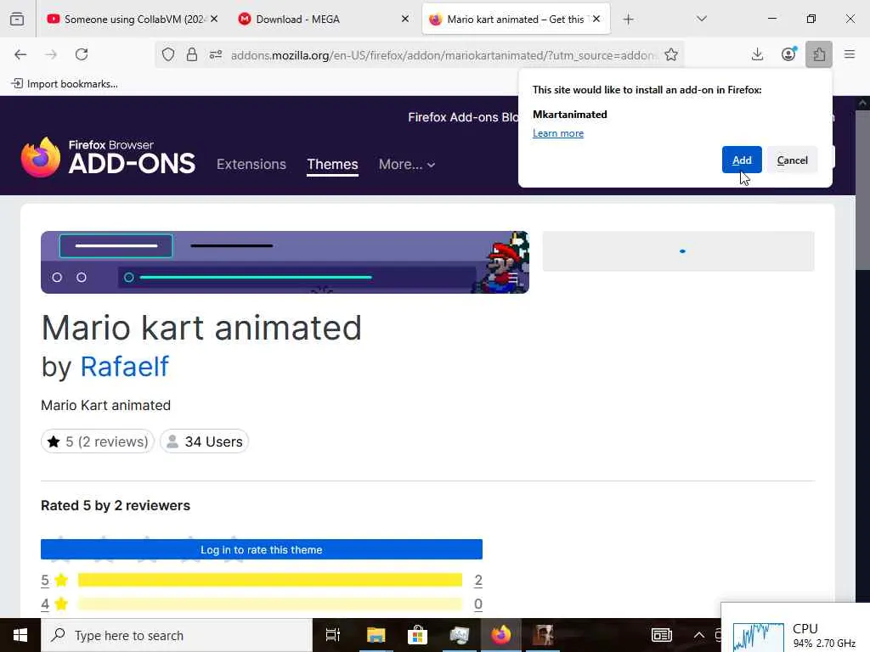Open the computer monitor app on the taskbar

click(460, 635)
